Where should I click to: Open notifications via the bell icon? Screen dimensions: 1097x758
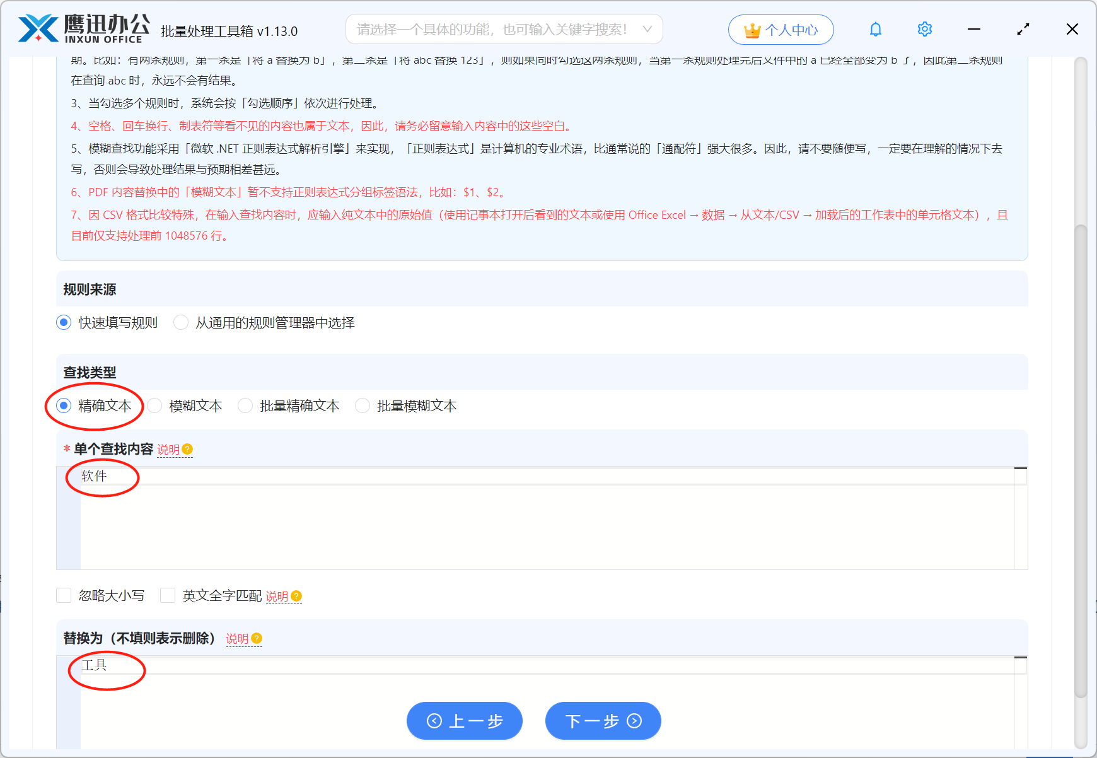pyautogui.click(x=875, y=28)
